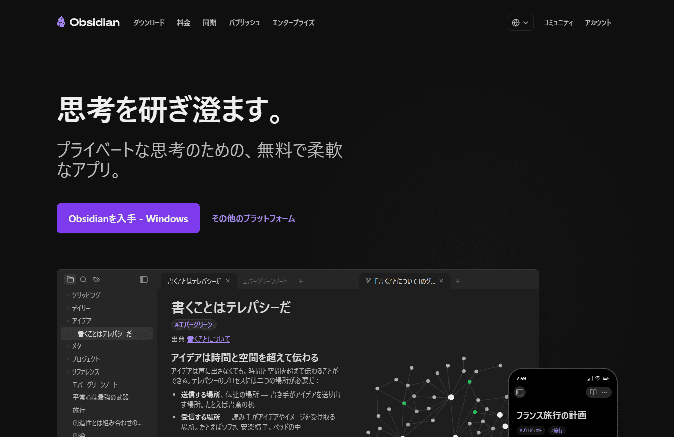Tap the more options ellipsis on the phone mockup

[604, 392]
